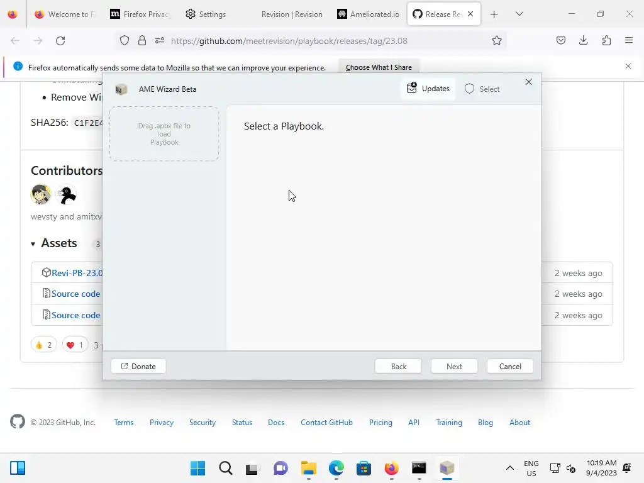Open site permissions icon in address bar
Viewport: 644px width, 483px height.
tap(160, 41)
